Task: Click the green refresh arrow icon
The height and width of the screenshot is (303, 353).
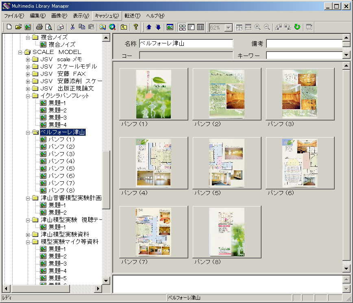Action: point(297,27)
